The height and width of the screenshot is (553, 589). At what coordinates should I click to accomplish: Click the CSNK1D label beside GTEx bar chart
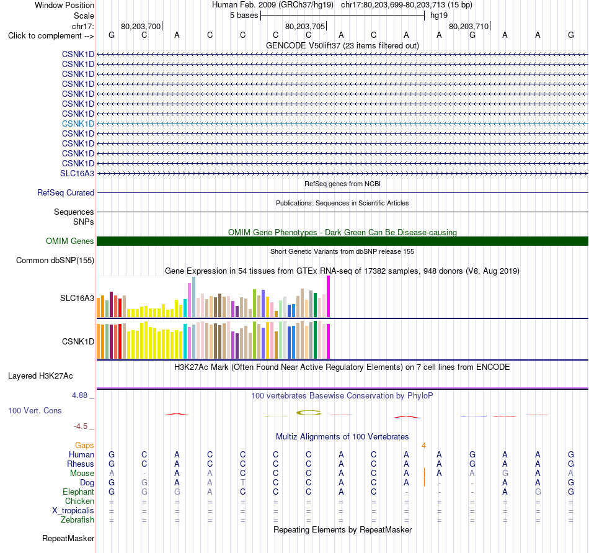tap(78, 341)
